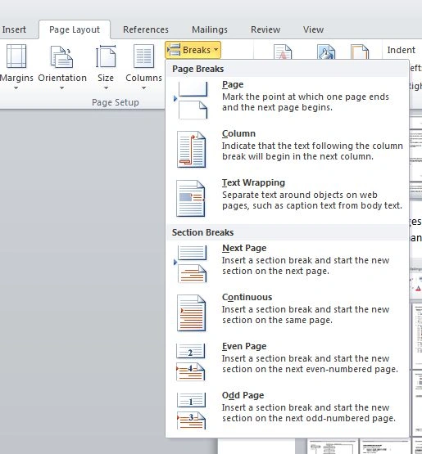Screen dimensions: 422x454
Task: Select the Page Layout tab
Action: click(75, 29)
